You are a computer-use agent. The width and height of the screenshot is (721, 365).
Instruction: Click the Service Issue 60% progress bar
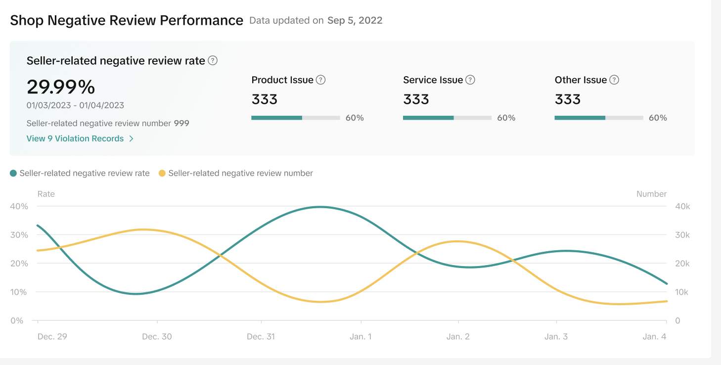point(447,118)
